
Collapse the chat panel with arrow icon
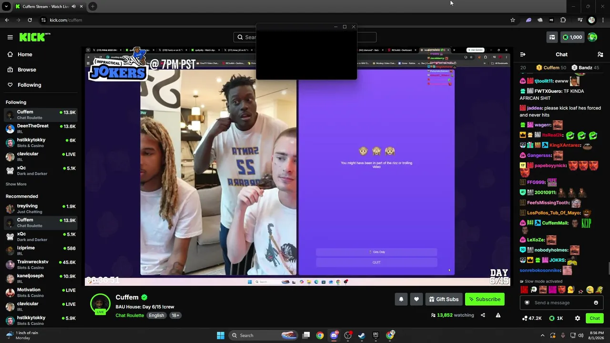point(523,54)
